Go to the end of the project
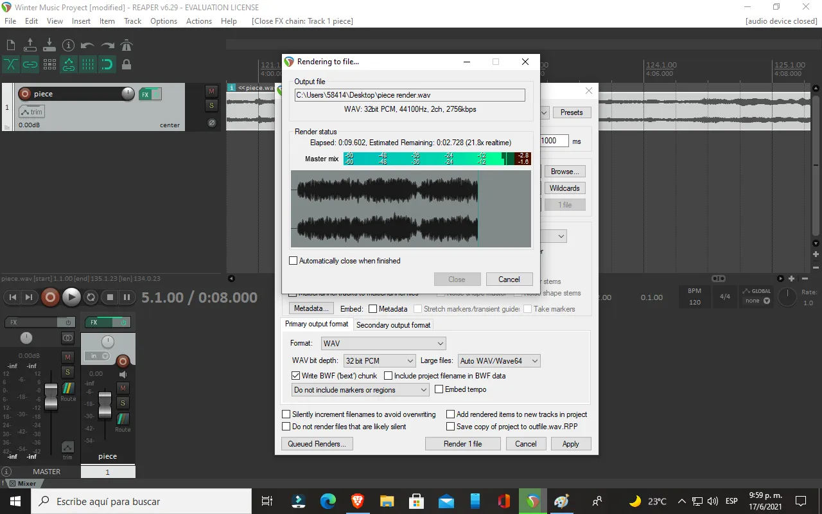Viewport: 822px width, 514px height. [29, 297]
